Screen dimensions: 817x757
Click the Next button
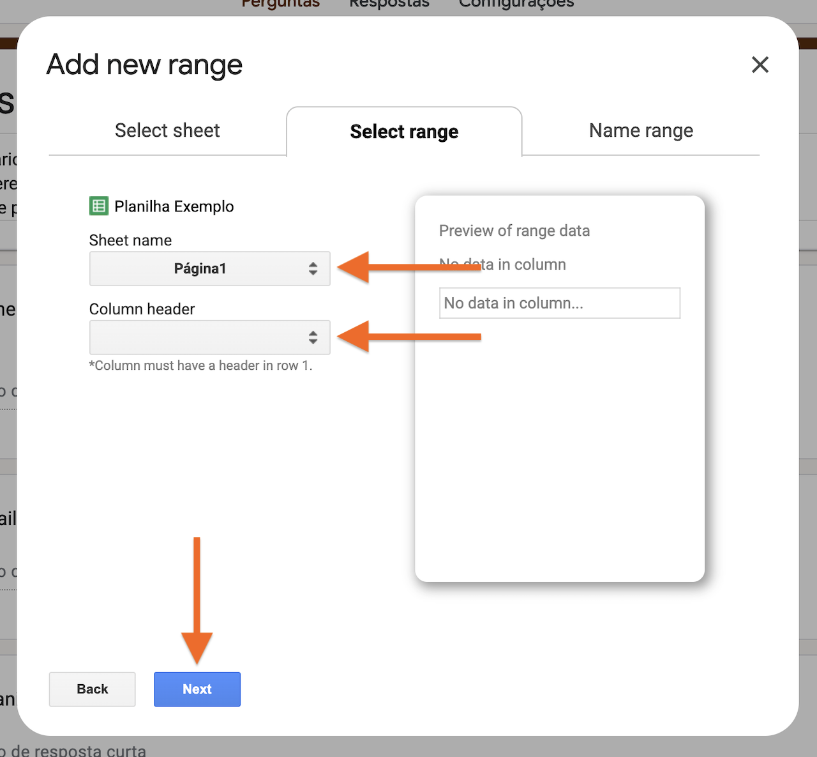point(197,689)
